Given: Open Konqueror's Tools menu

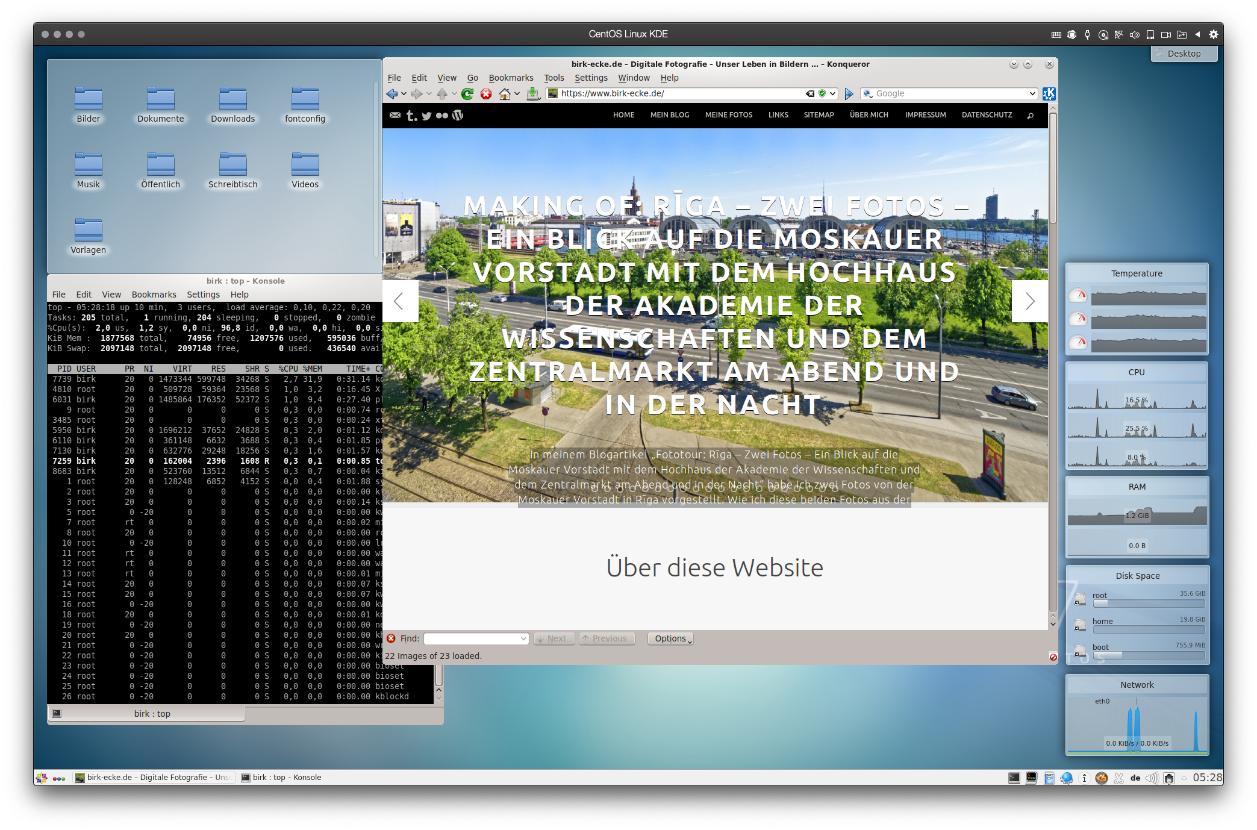Looking at the screenshot, I should point(554,78).
